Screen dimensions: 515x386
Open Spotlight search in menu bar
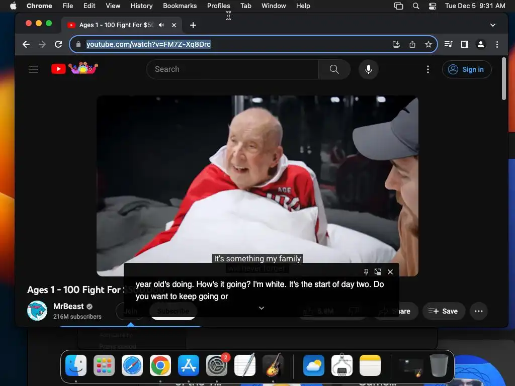point(416,6)
